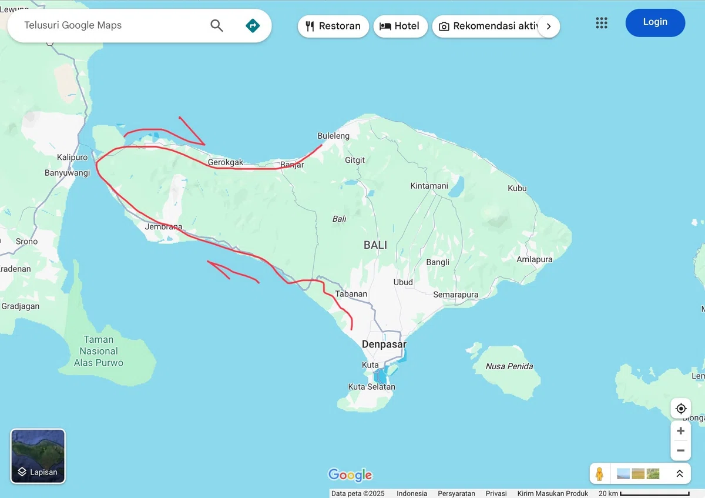Zoom in with the plus button

click(681, 431)
